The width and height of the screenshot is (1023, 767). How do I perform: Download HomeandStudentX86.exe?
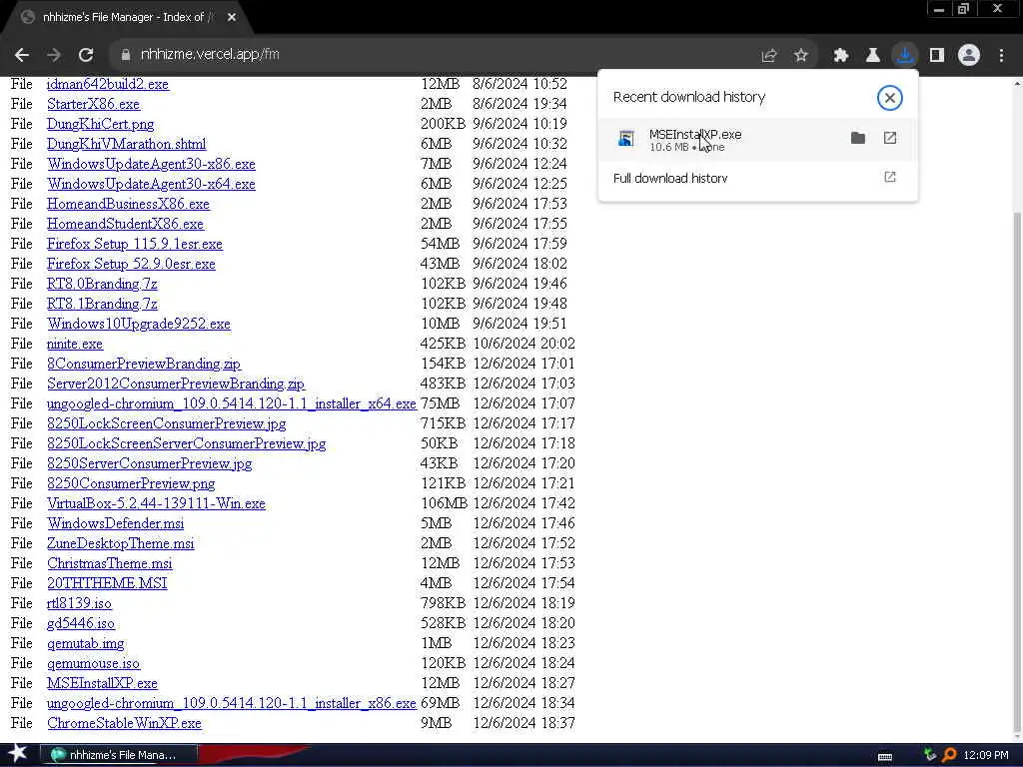point(125,224)
